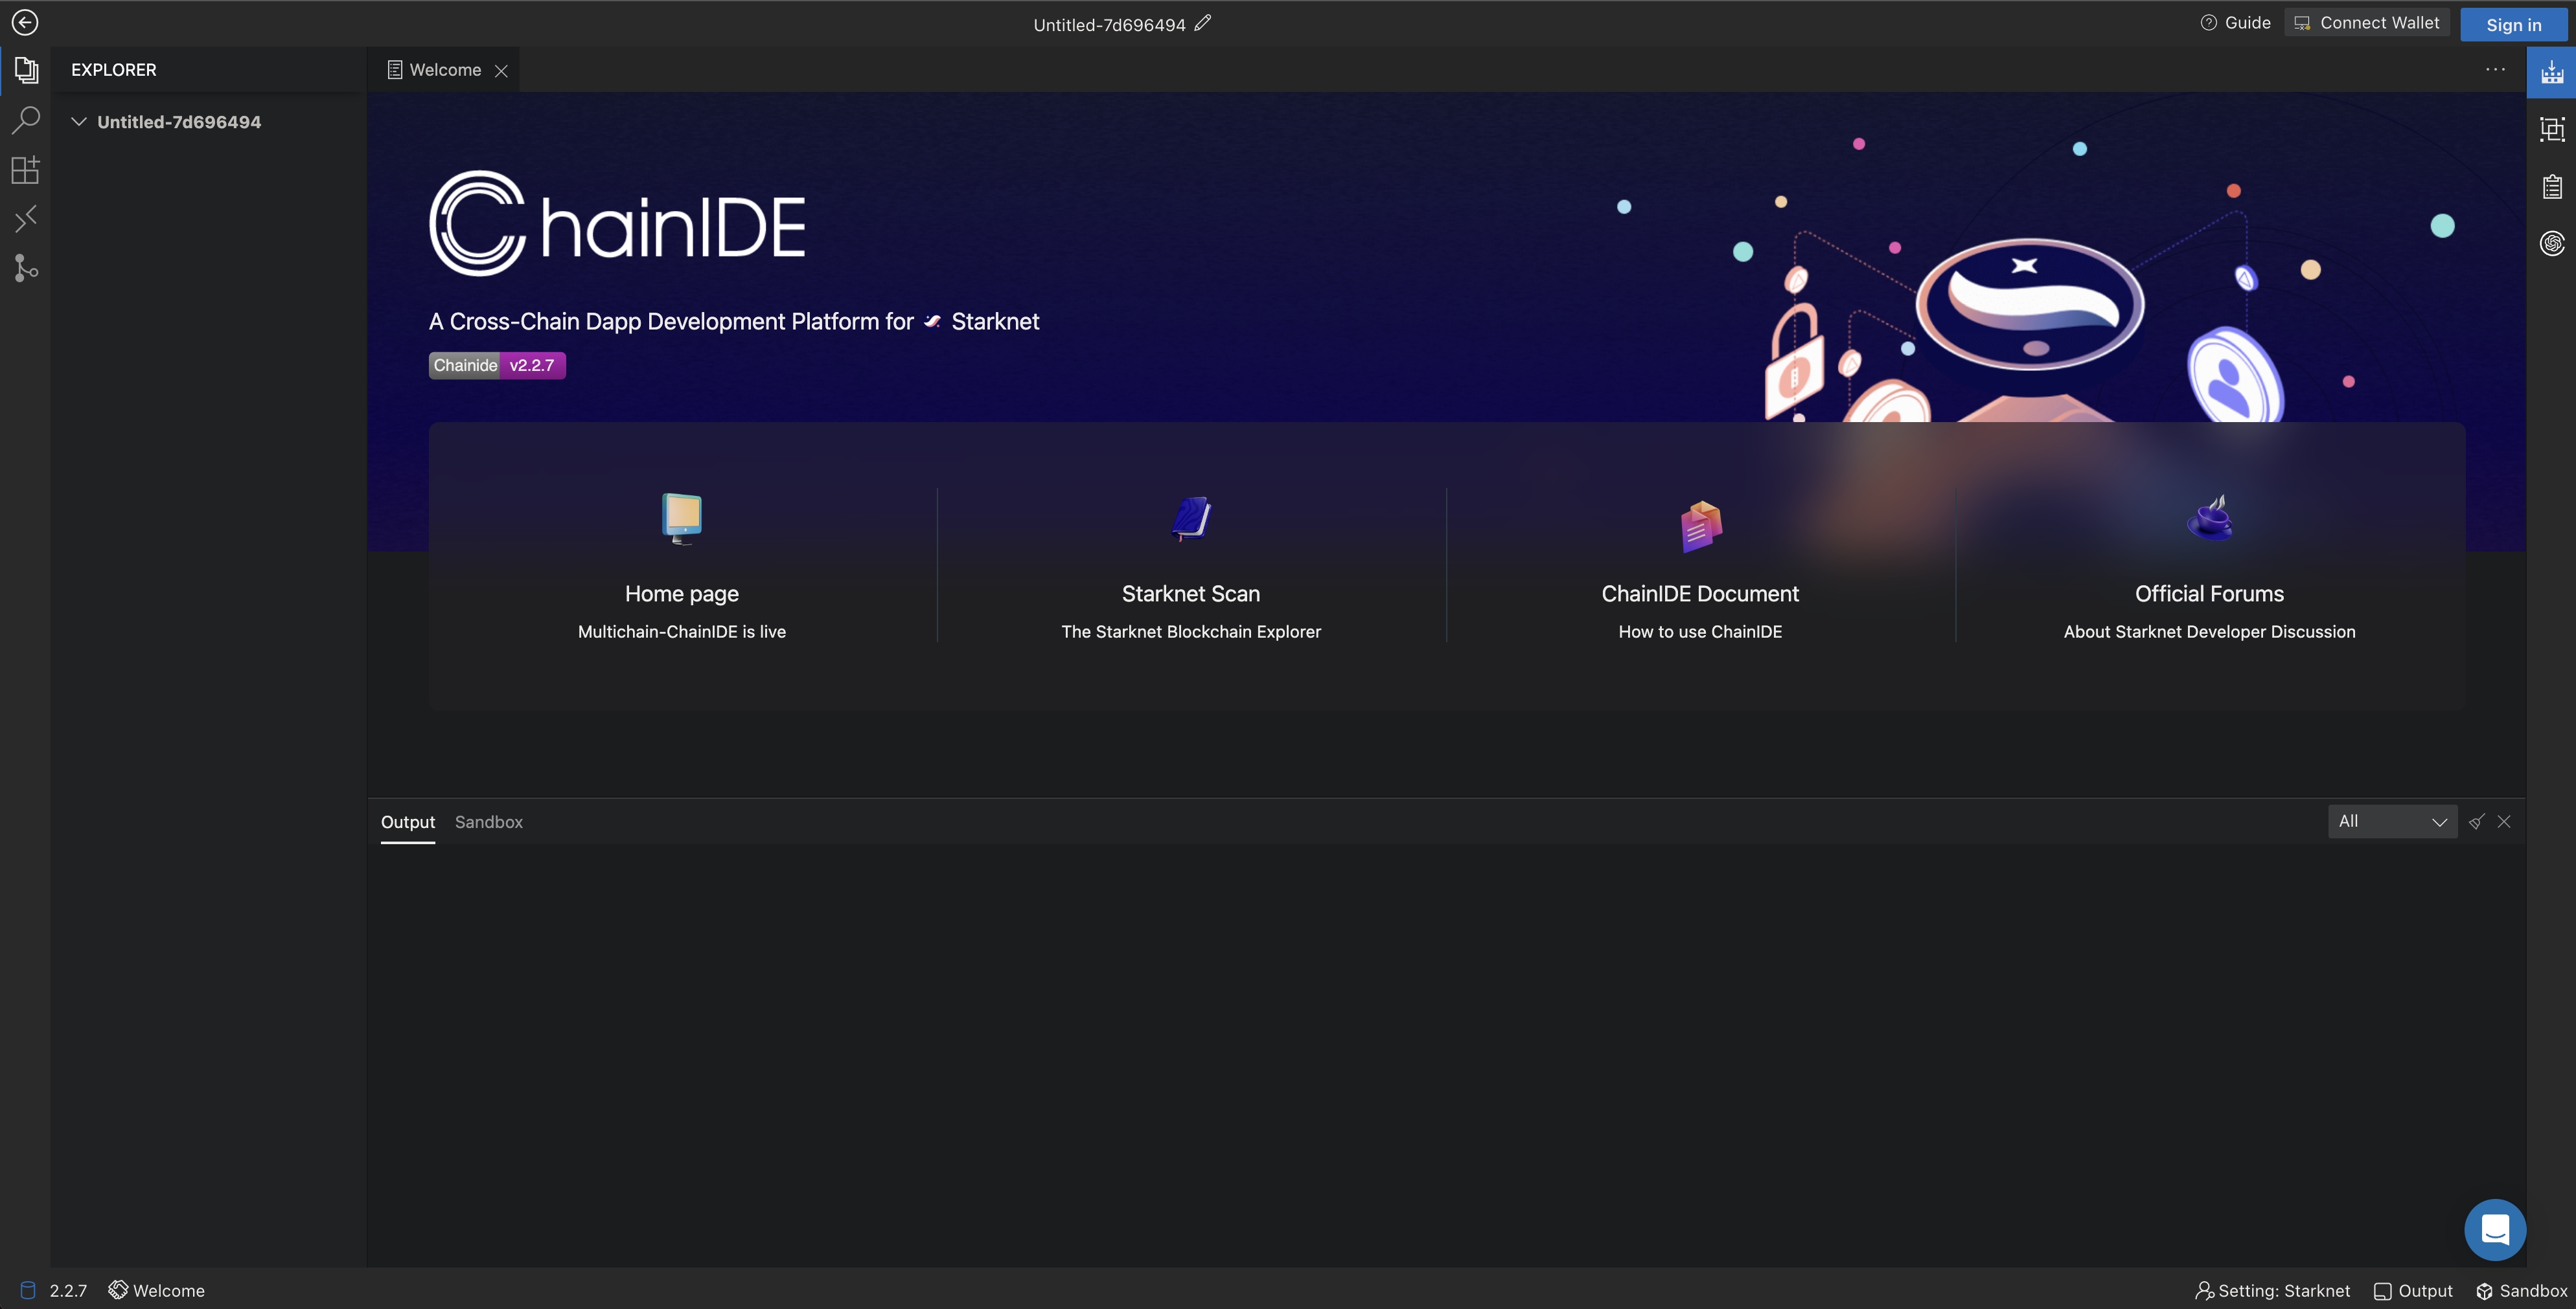Collapse the Untitled-7d696494 project folder
Image resolution: width=2576 pixels, height=1309 pixels.
coord(79,122)
